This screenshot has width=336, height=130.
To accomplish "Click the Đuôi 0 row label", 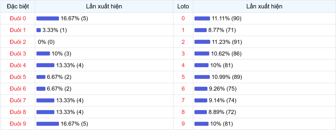I will [18, 18].
